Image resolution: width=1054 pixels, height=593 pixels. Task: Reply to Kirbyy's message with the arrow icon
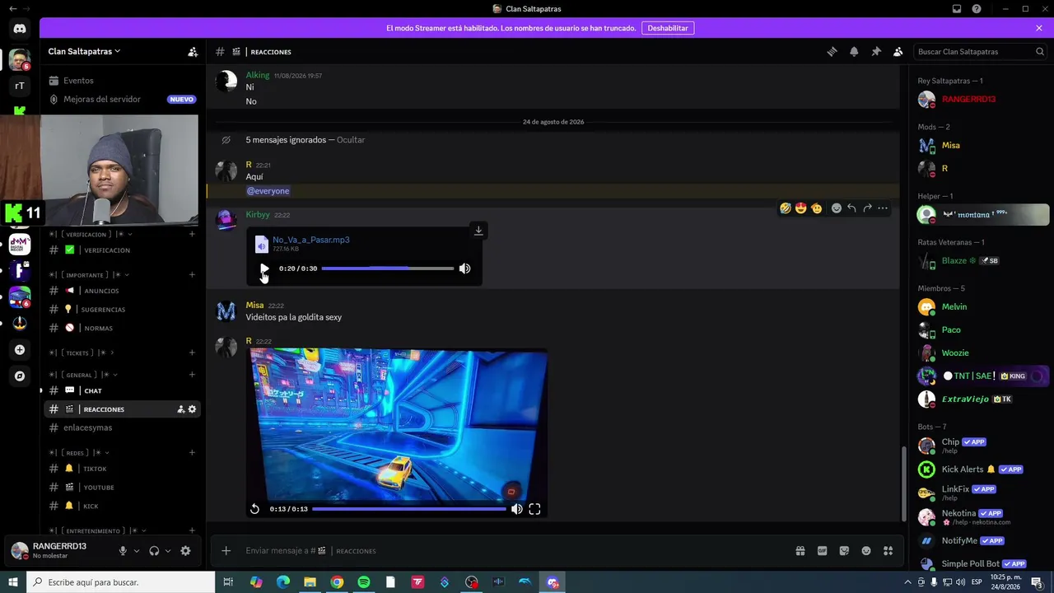pyautogui.click(x=851, y=208)
